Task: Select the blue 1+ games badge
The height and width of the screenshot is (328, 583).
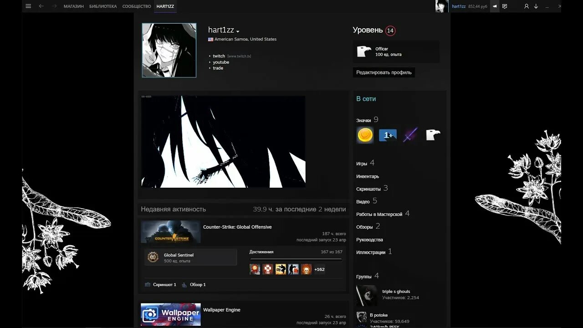Action: click(x=388, y=135)
